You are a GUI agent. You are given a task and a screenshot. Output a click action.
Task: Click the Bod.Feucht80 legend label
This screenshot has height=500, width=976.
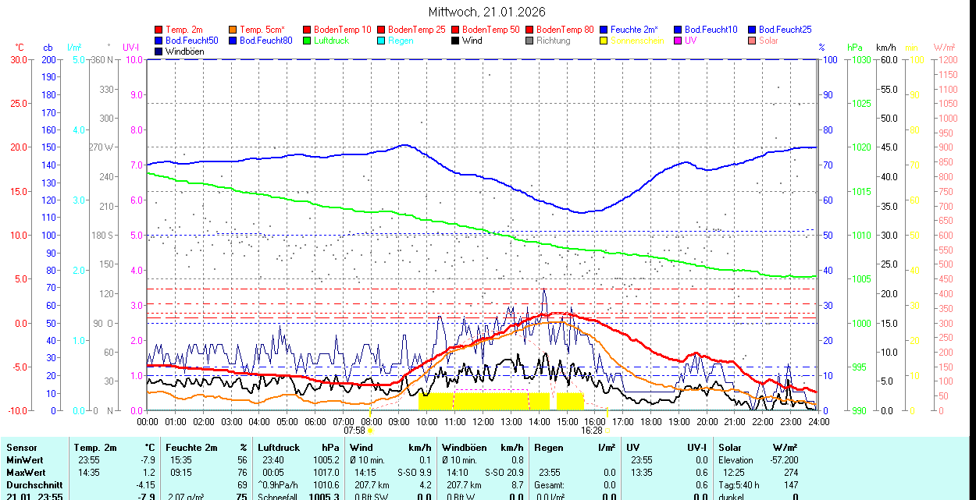tap(265, 41)
